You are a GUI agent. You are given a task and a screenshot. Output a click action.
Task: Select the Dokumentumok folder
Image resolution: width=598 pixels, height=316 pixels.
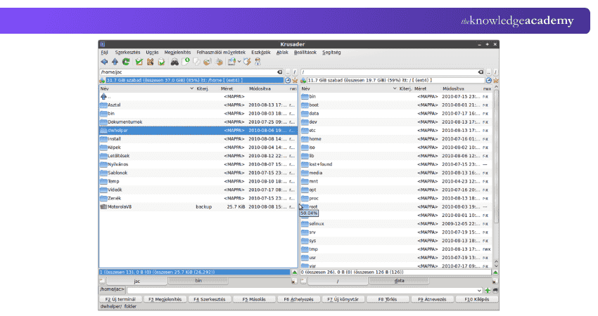click(x=125, y=121)
